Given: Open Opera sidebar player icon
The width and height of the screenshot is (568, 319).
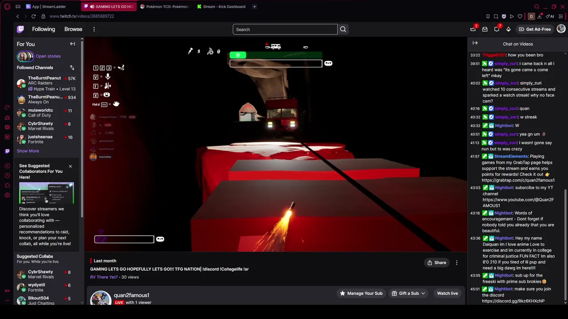Looking at the screenshot, I should tap(7, 166).
